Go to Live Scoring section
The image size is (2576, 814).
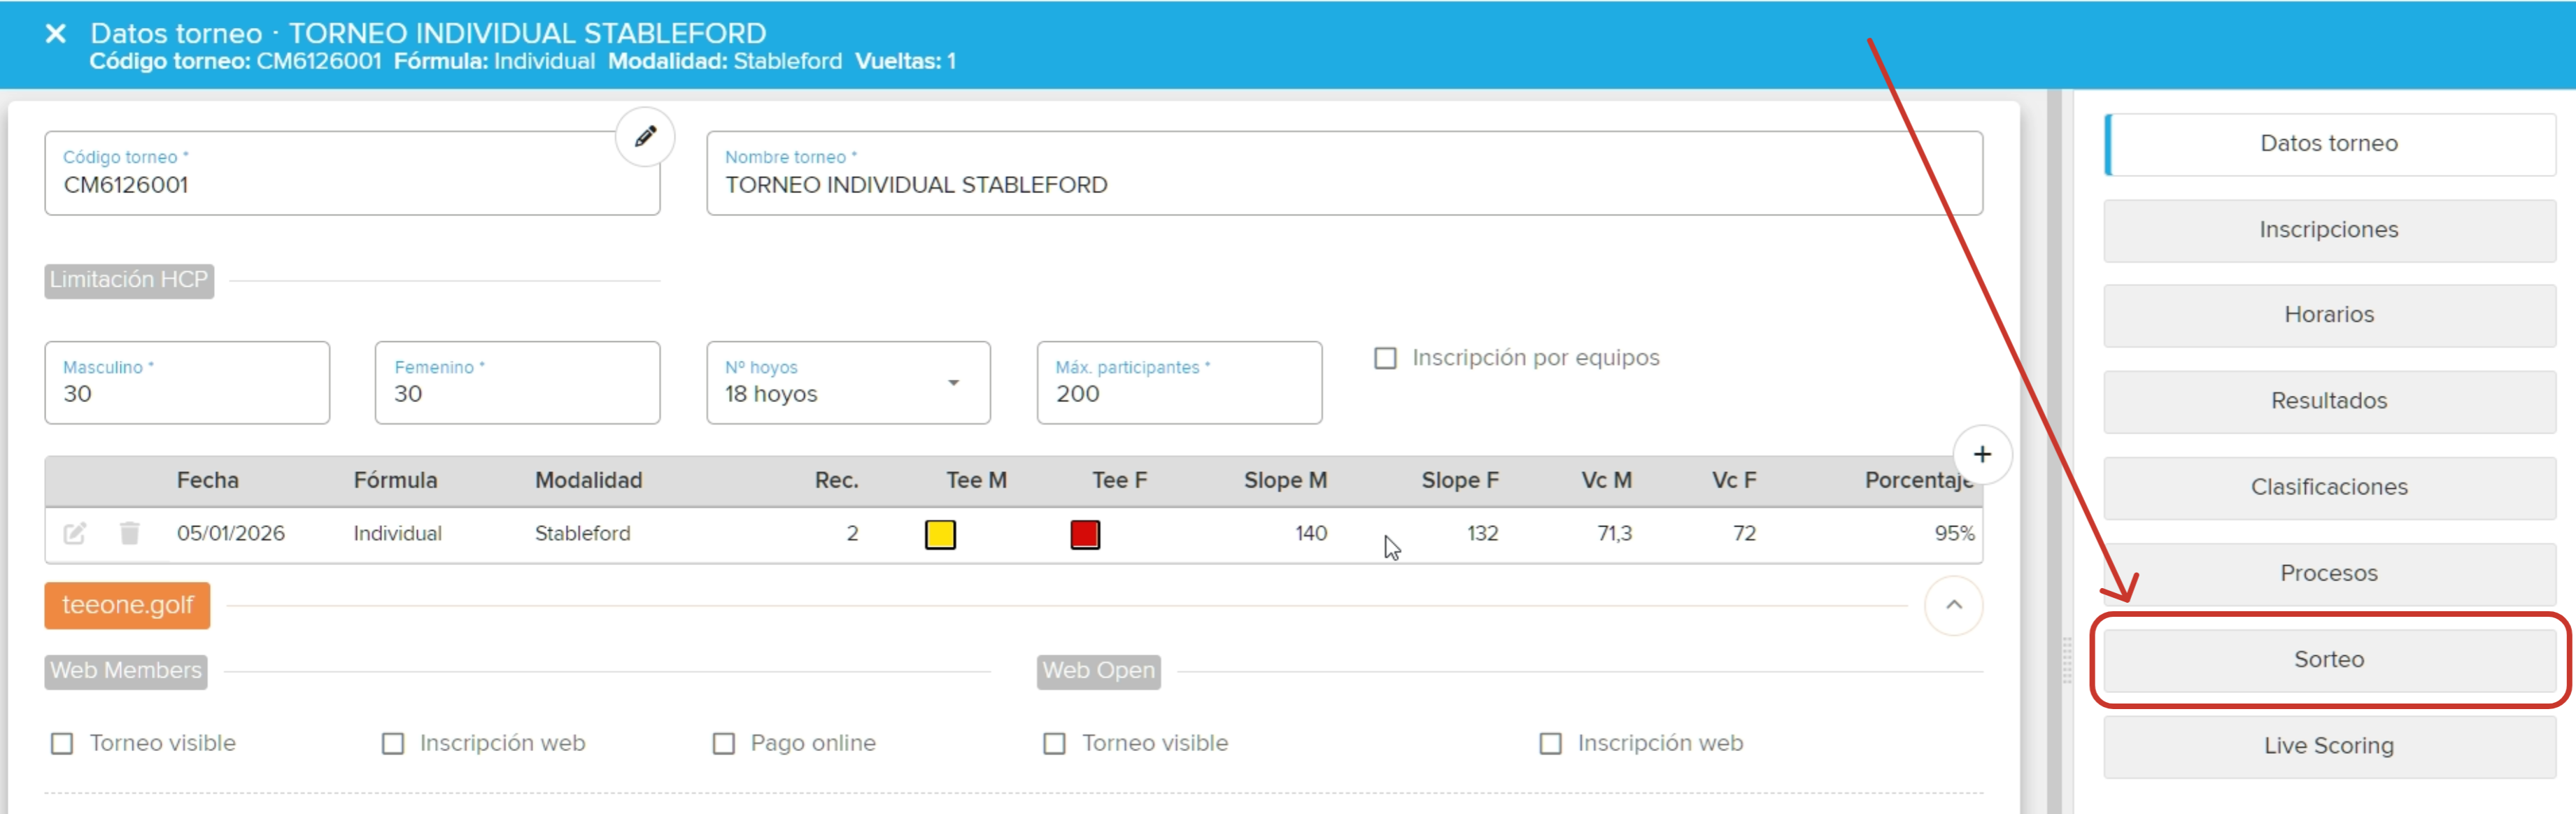tap(2328, 745)
